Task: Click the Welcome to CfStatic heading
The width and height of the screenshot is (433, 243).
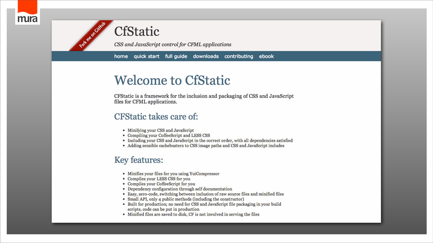Action: point(172,81)
